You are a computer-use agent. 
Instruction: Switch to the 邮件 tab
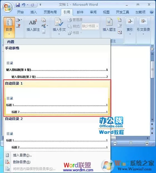pos(80,12)
